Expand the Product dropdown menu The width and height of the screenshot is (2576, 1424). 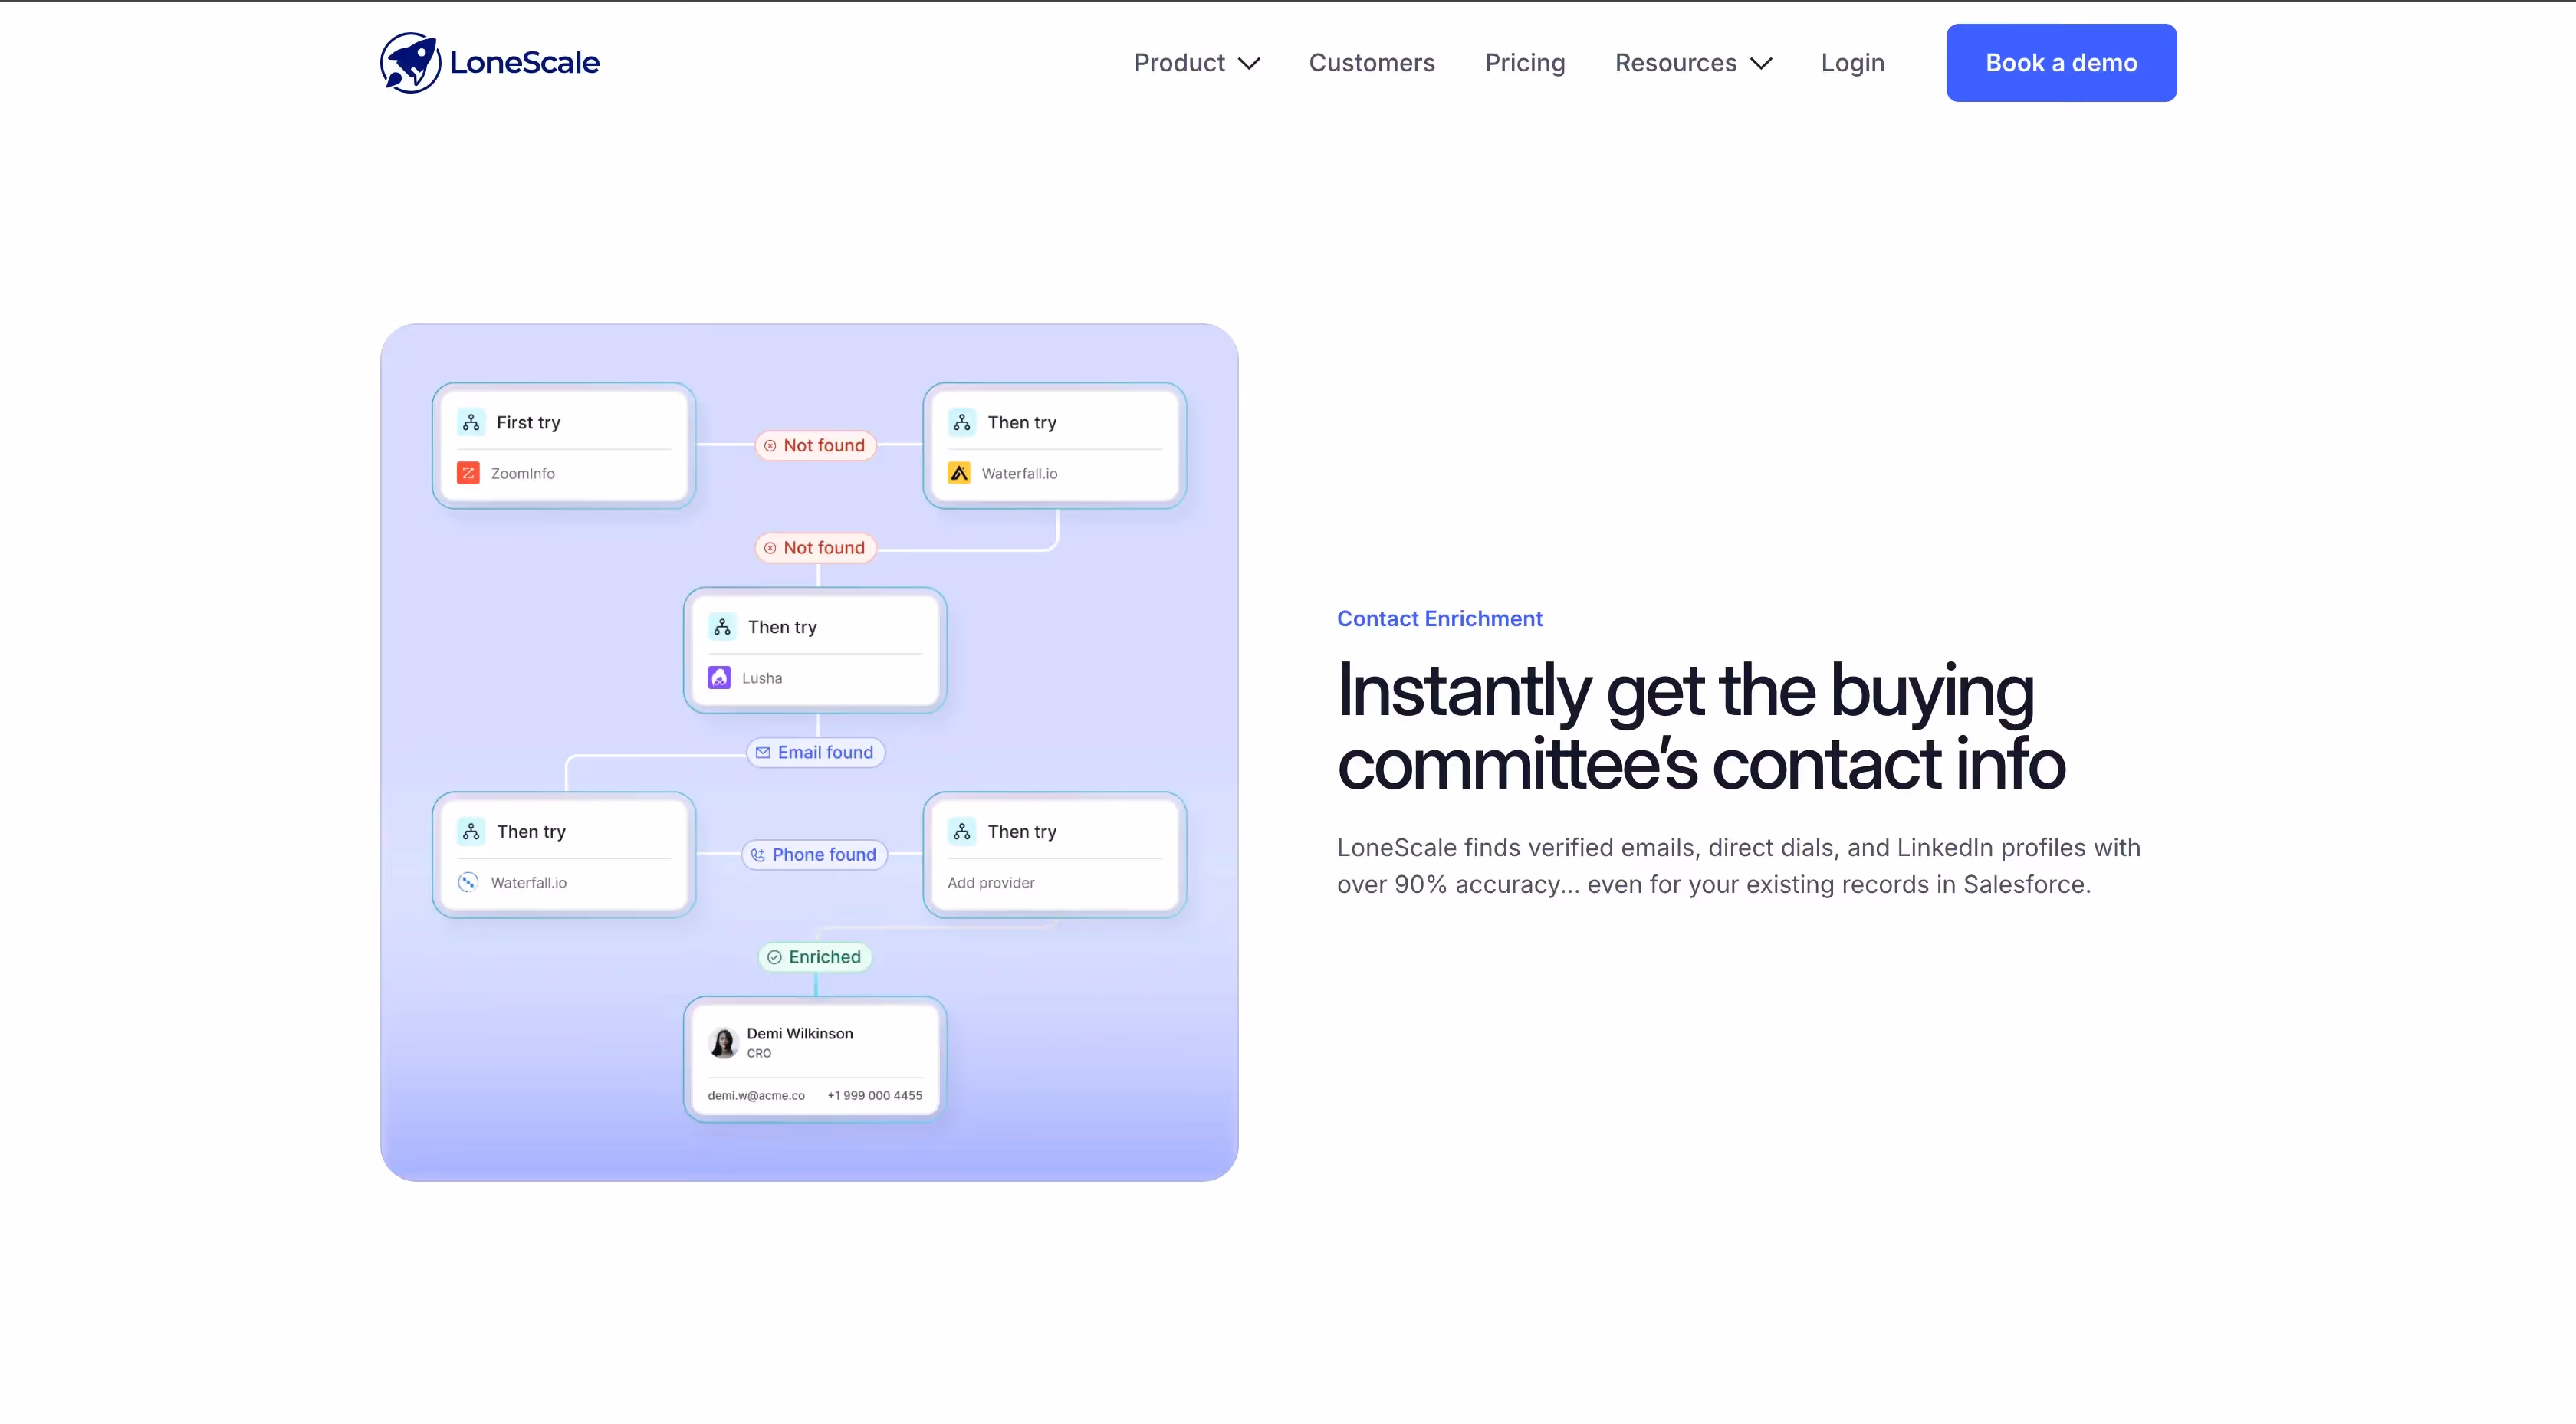click(x=1196, y=63)
